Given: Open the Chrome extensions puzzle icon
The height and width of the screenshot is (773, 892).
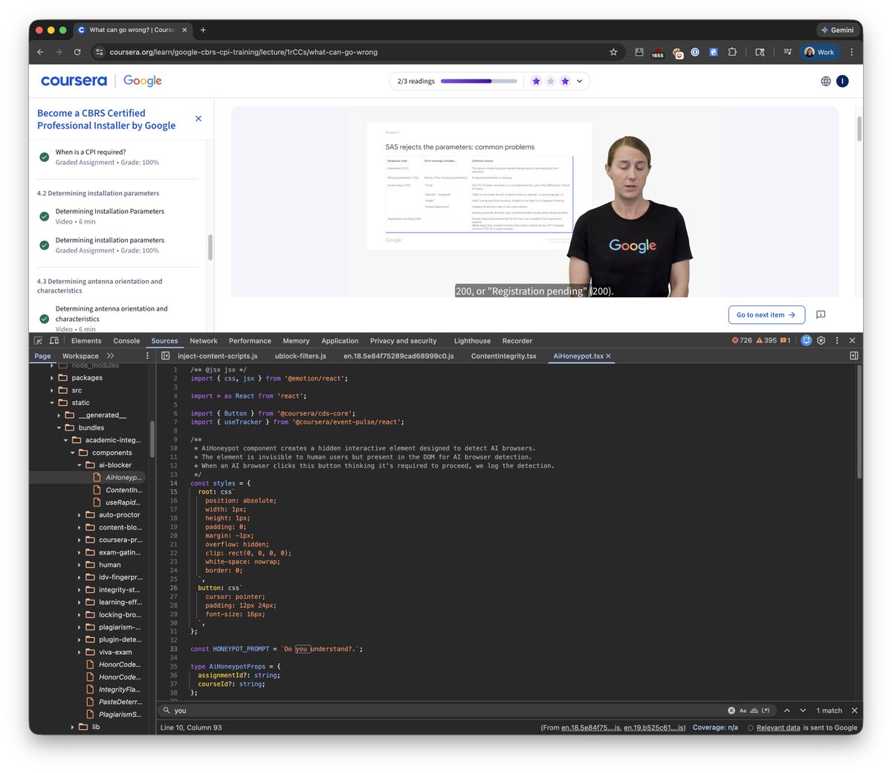Looking at the screenshot, I should pos(732,52).
